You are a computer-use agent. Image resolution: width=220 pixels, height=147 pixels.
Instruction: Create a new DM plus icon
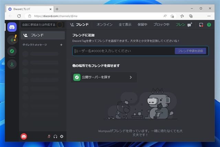(61, 45)
